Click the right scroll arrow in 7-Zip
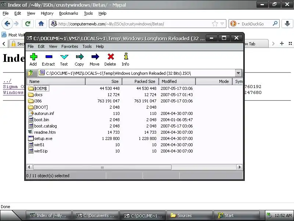Viewport: 294px width, 221px height. 240,167
